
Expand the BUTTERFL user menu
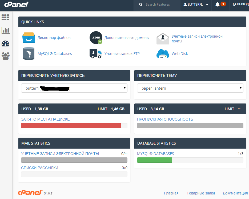point(196,5)
